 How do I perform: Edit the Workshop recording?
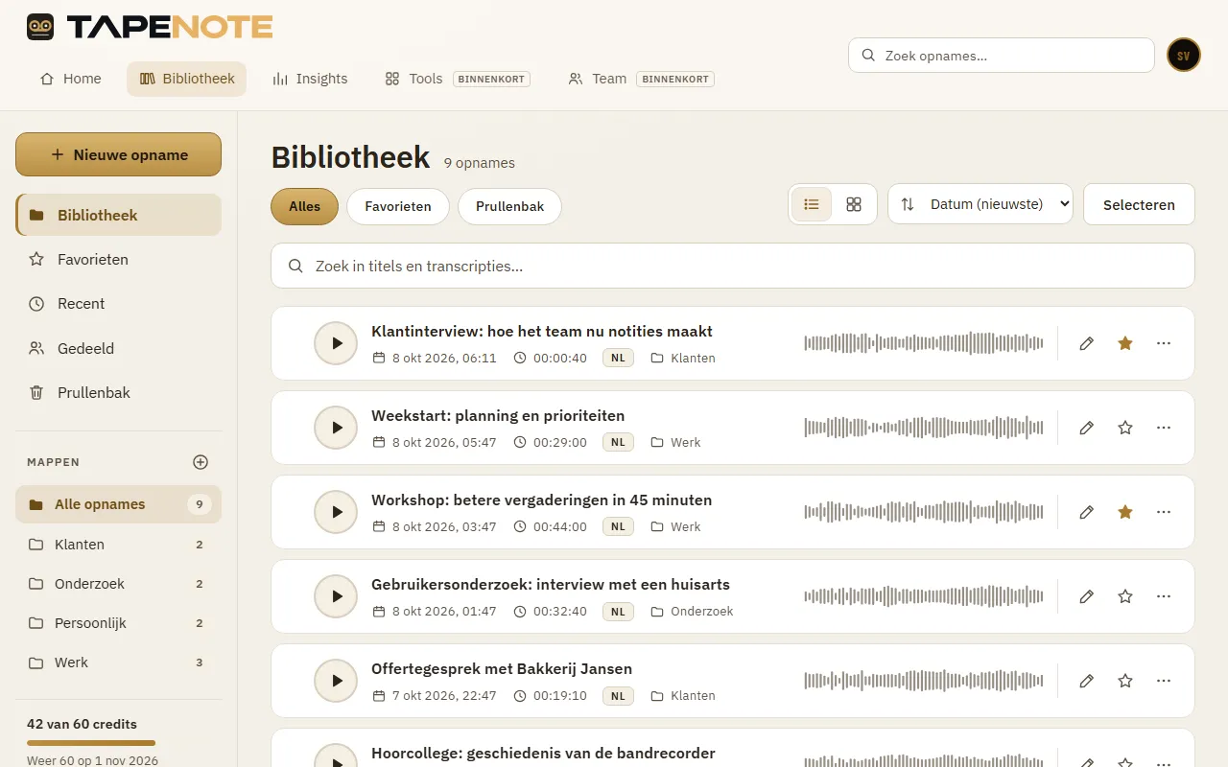pos(1086,512)
